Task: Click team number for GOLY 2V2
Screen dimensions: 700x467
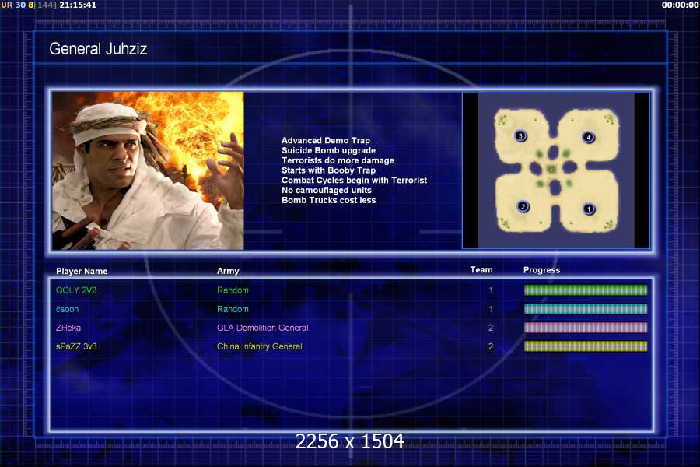Action: [x=491, y=290]
